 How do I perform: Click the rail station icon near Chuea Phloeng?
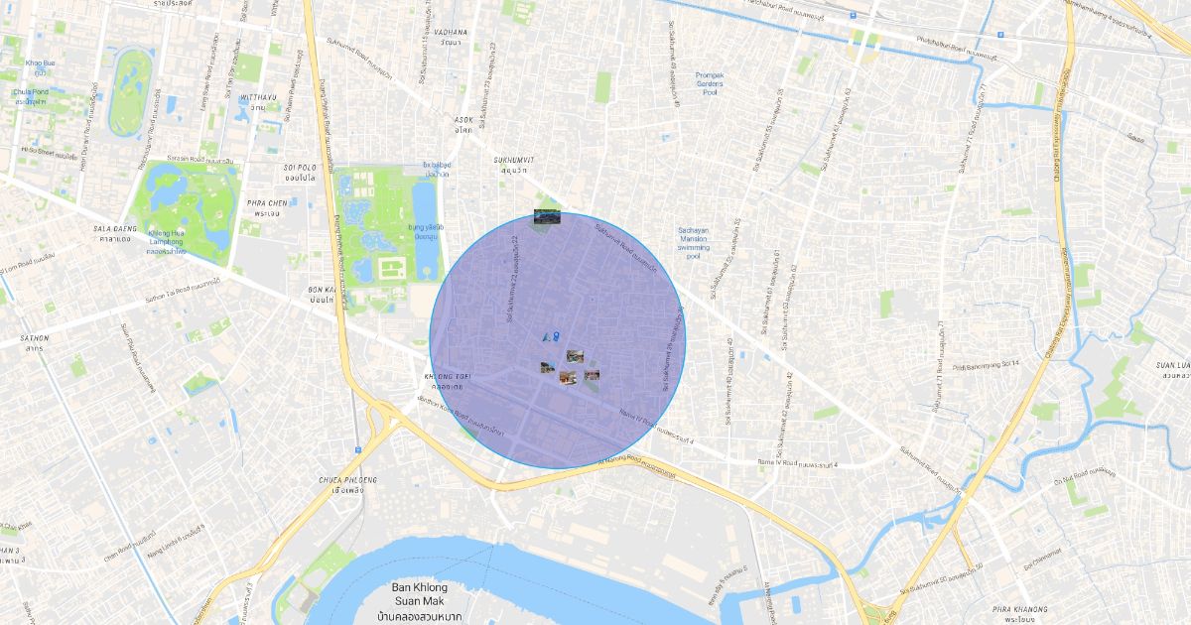click(x=356, y=448)
